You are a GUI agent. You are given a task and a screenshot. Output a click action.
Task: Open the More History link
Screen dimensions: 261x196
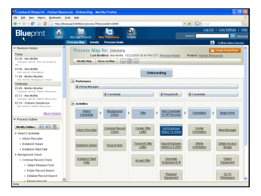point(52,114)
